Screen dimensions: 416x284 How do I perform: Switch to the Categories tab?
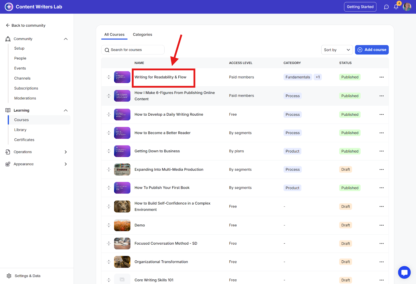tap(142, 34)
